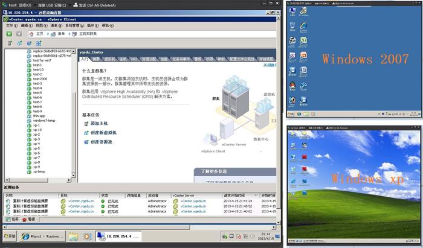Click the computer icon on Windows 2007 desktop

point(292,11)
